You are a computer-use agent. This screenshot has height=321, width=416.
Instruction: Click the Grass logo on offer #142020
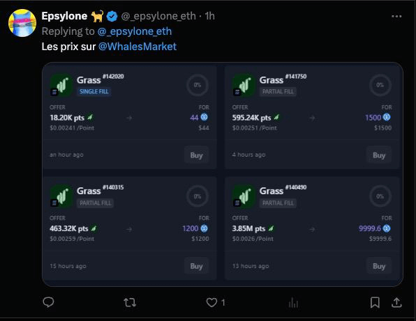61,85
